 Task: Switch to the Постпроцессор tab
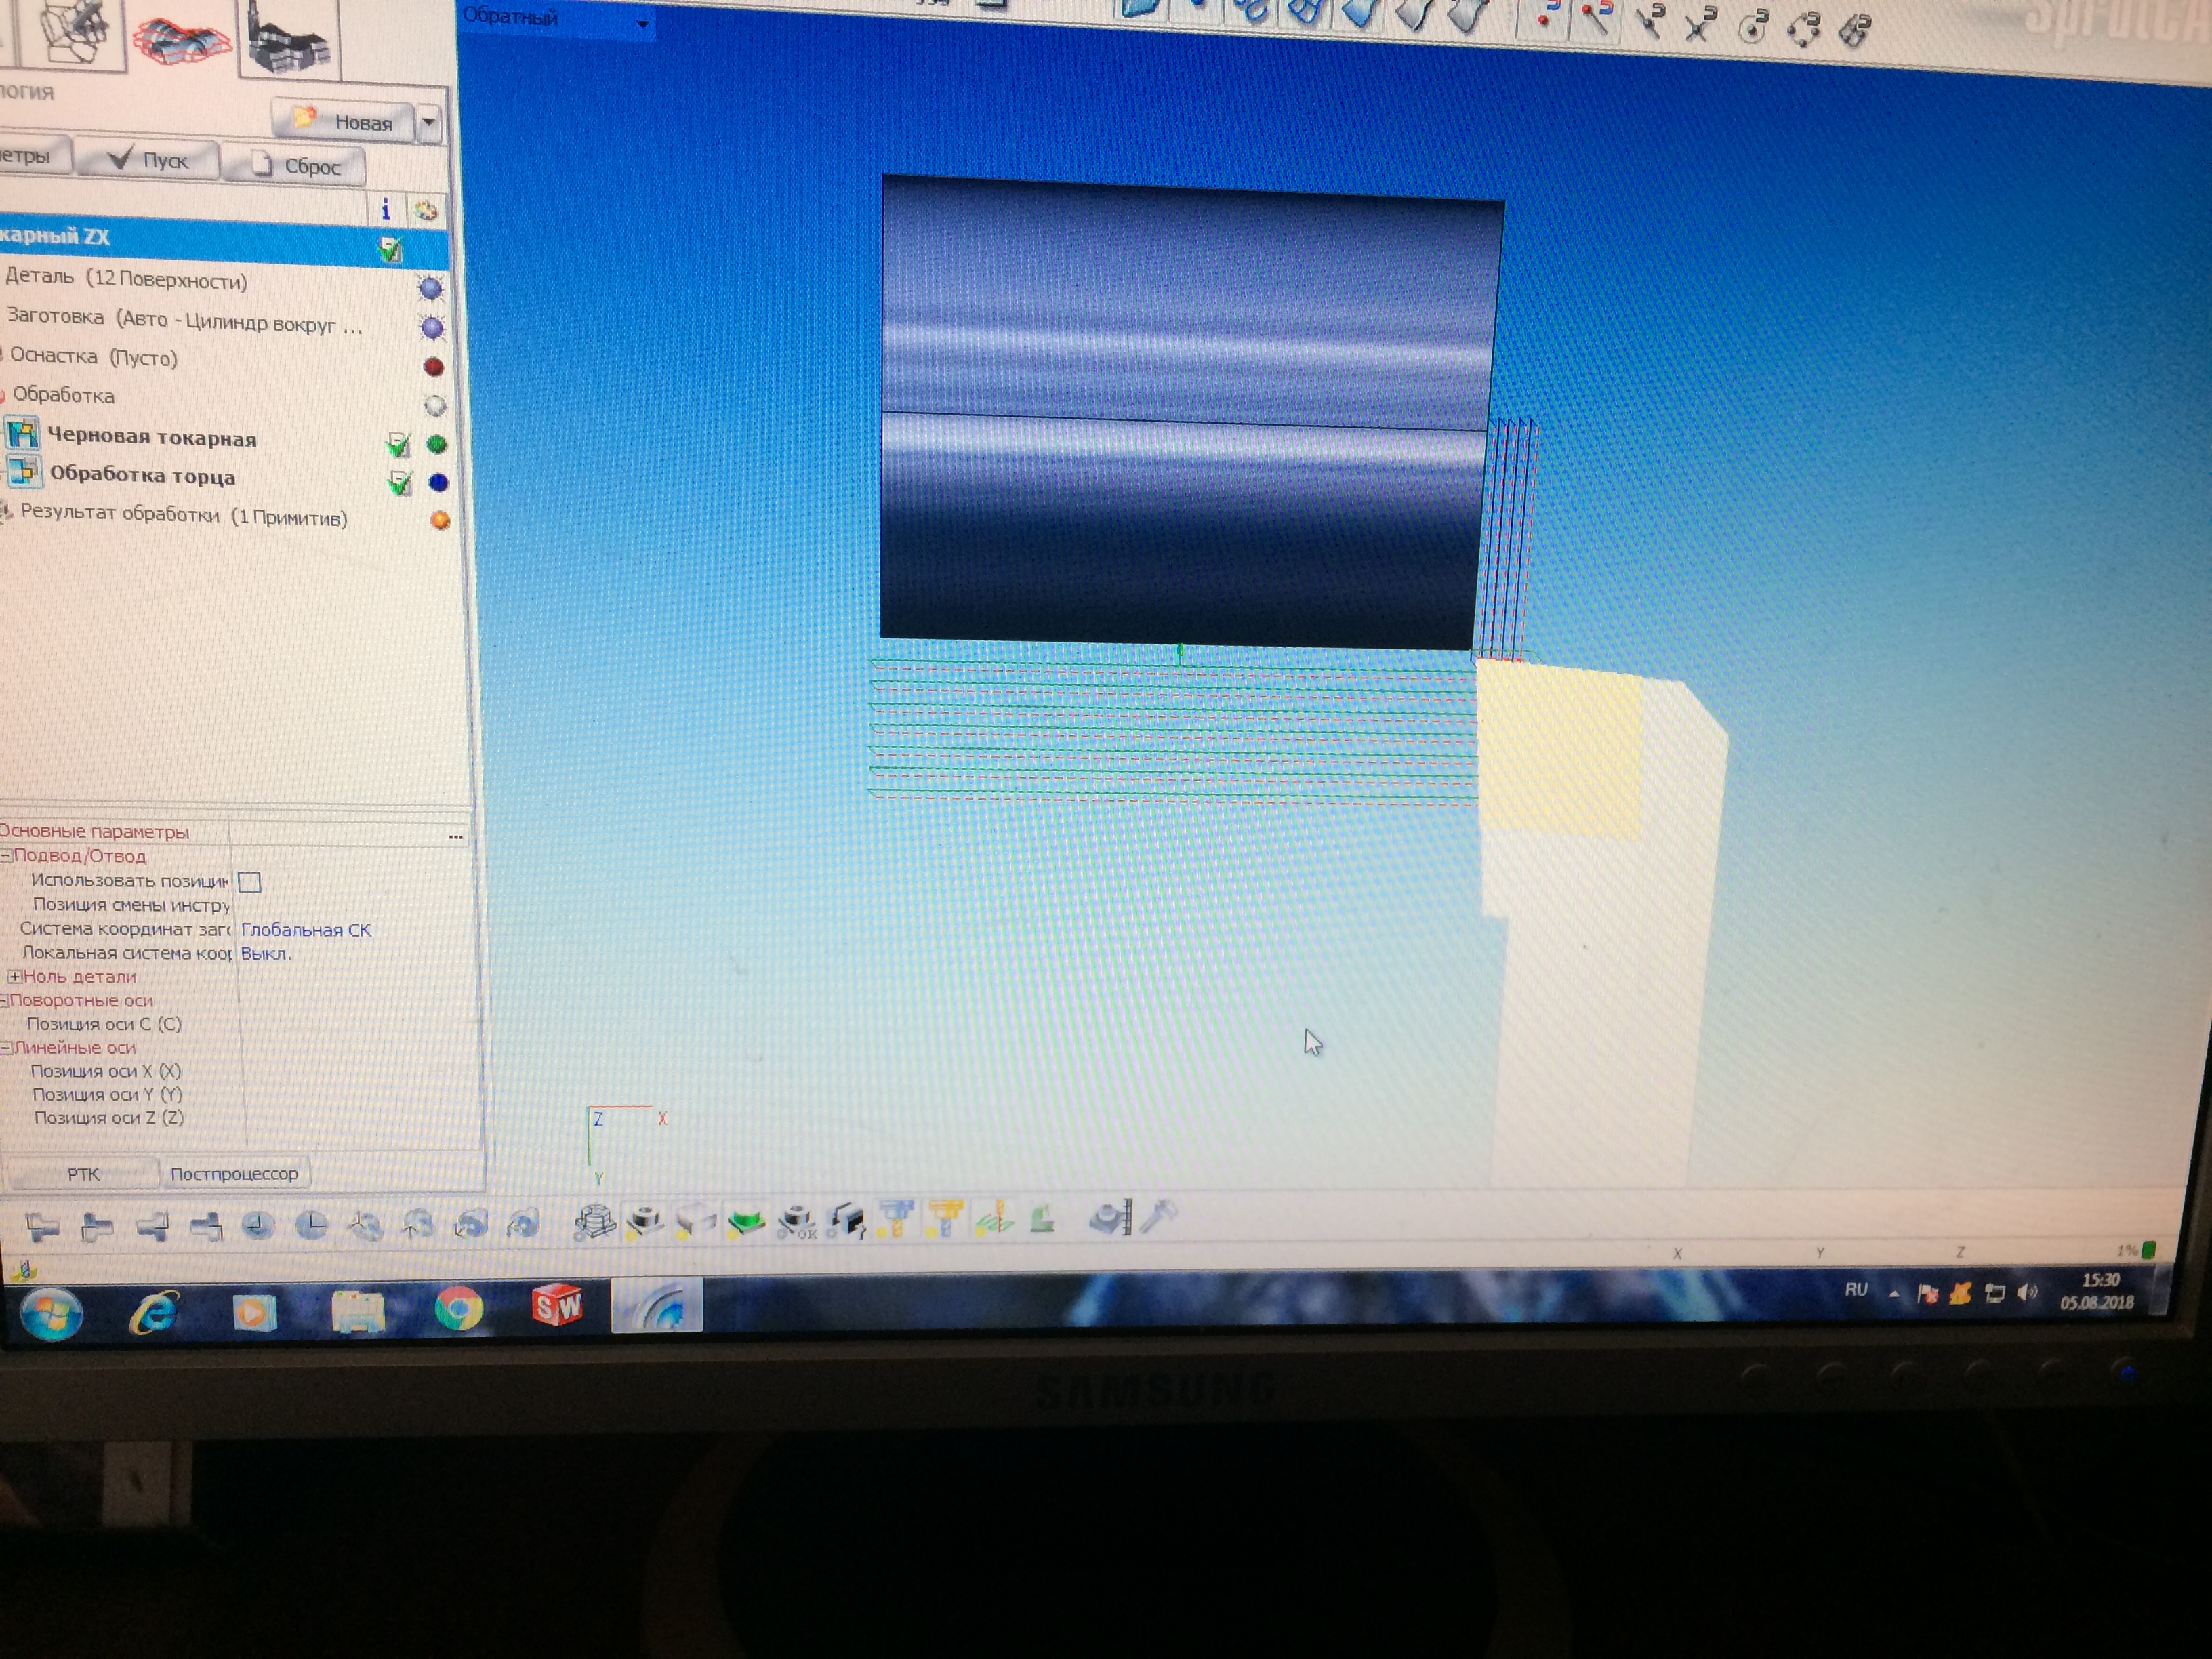(234, 1174)
